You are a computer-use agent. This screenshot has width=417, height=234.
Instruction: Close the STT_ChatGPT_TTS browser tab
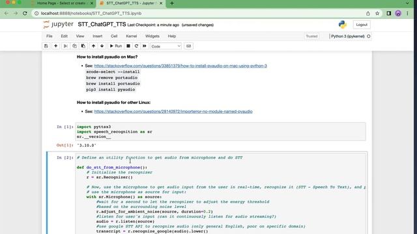(x=161, y=3)
